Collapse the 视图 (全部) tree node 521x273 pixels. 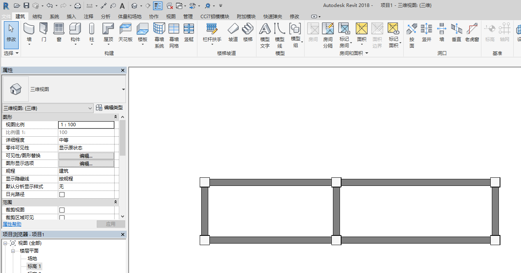(5, 243)
